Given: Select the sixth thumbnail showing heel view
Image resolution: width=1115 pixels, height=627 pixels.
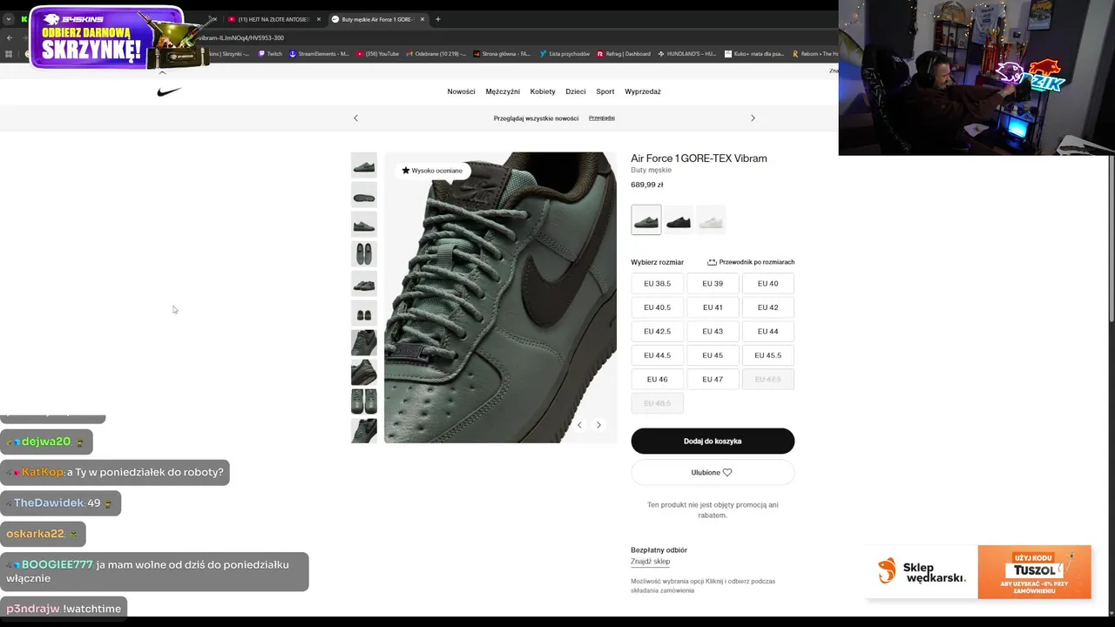Looking at the screenshot, I should [x=364, y=313].
